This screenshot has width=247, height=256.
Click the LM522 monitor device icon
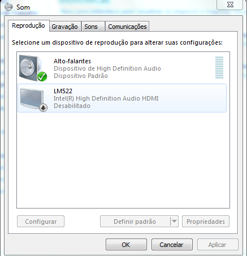point(32,99)
